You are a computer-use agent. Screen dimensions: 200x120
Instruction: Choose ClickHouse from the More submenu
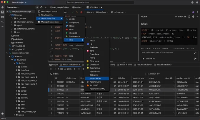click(x=97, y=61)
